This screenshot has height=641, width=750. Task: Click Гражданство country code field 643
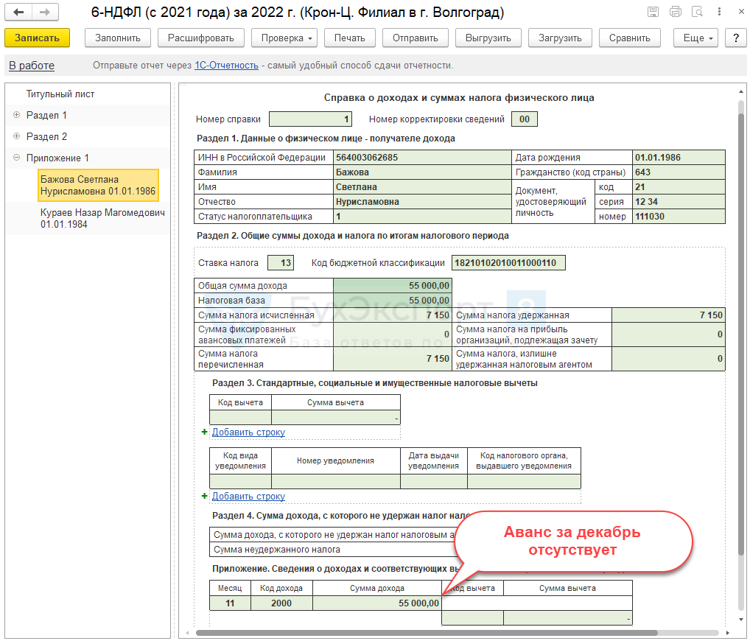coord(679,172)
